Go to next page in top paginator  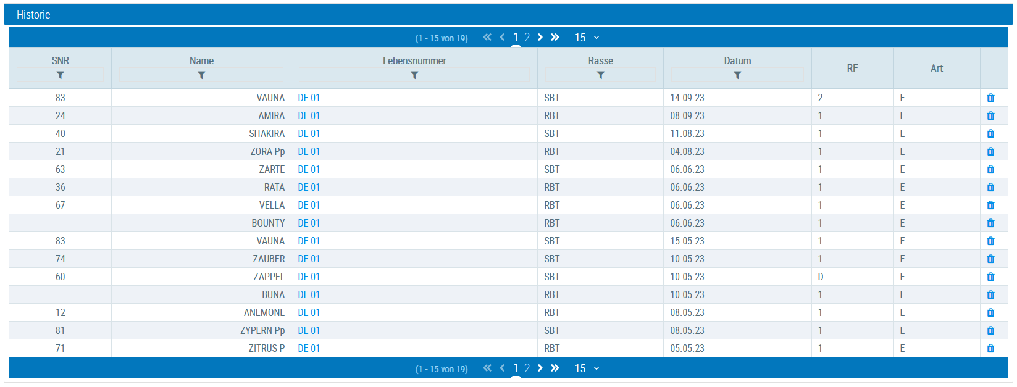pyautogui.click(x=540, y=37)
